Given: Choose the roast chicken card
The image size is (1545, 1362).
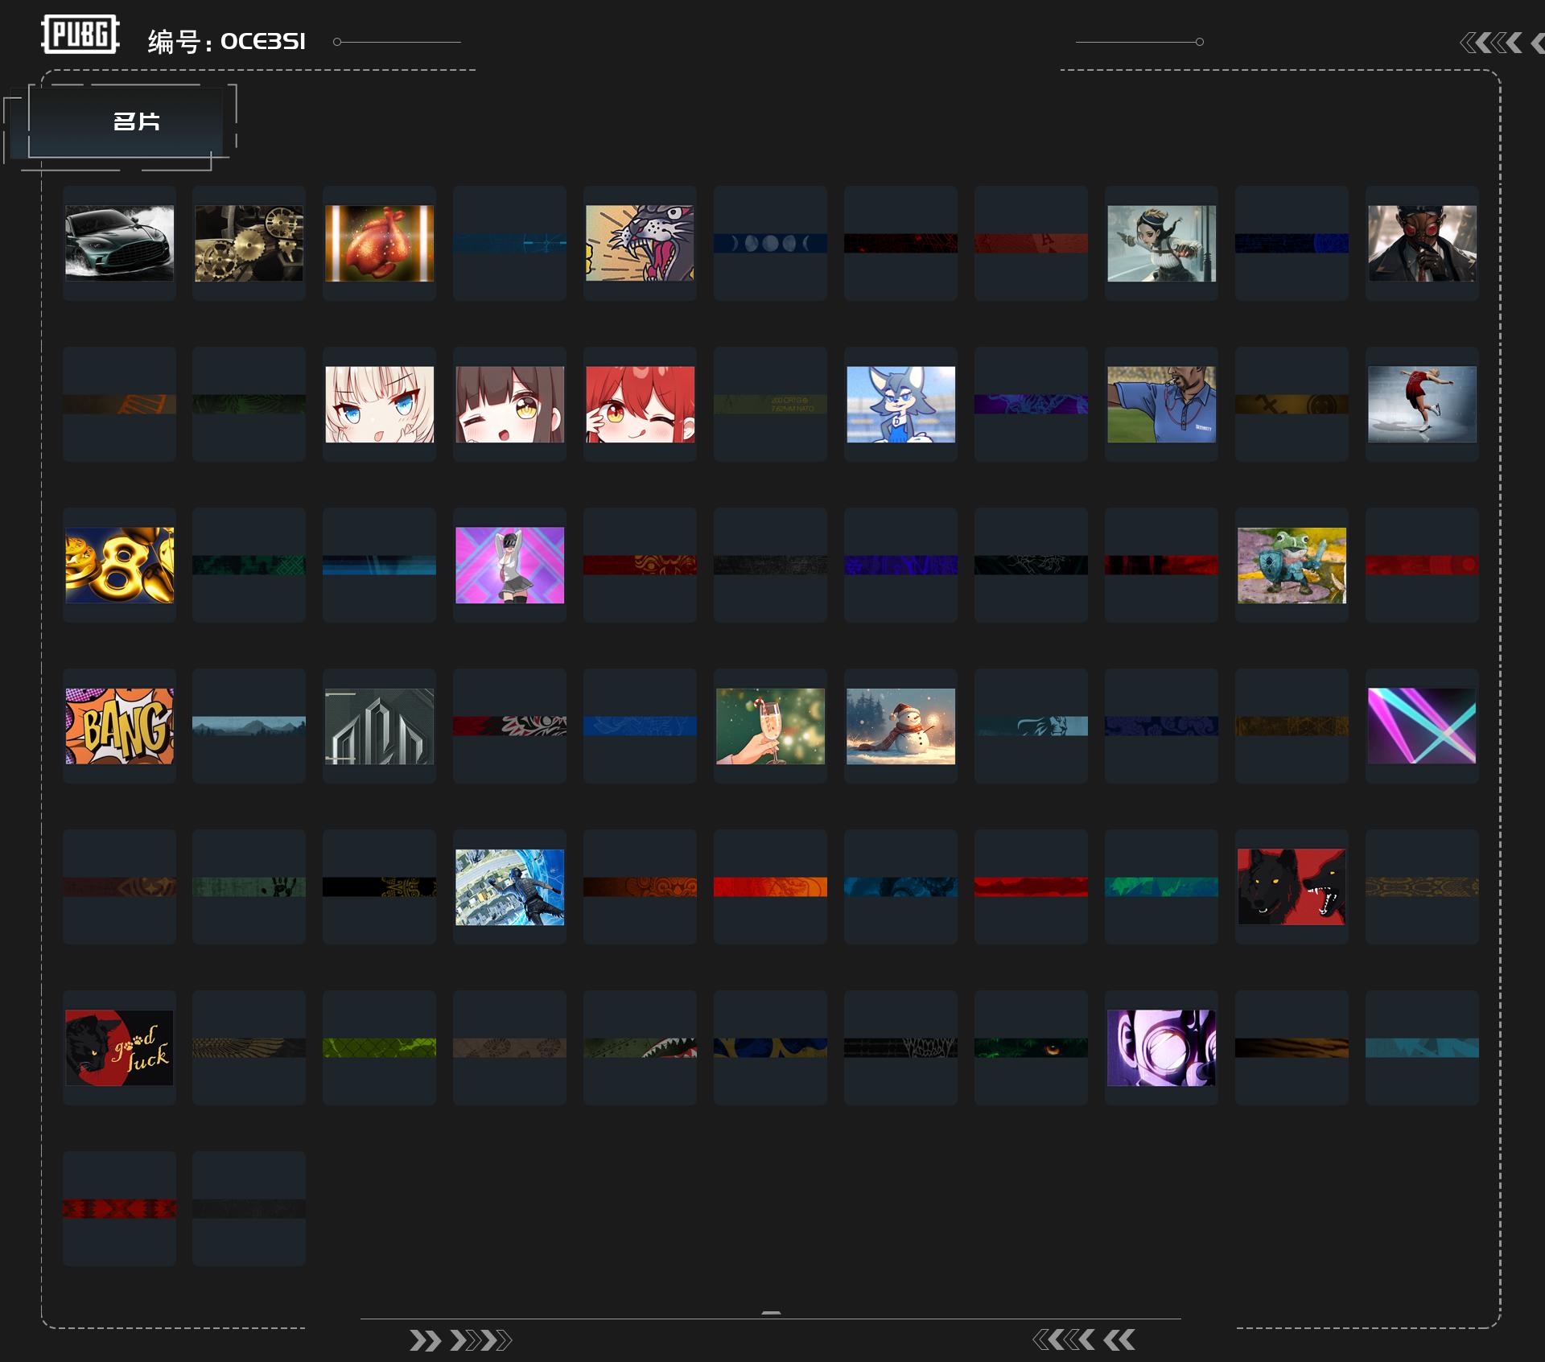Looking at the screenshot, I should pyautogui.click(x=379, y=243).
